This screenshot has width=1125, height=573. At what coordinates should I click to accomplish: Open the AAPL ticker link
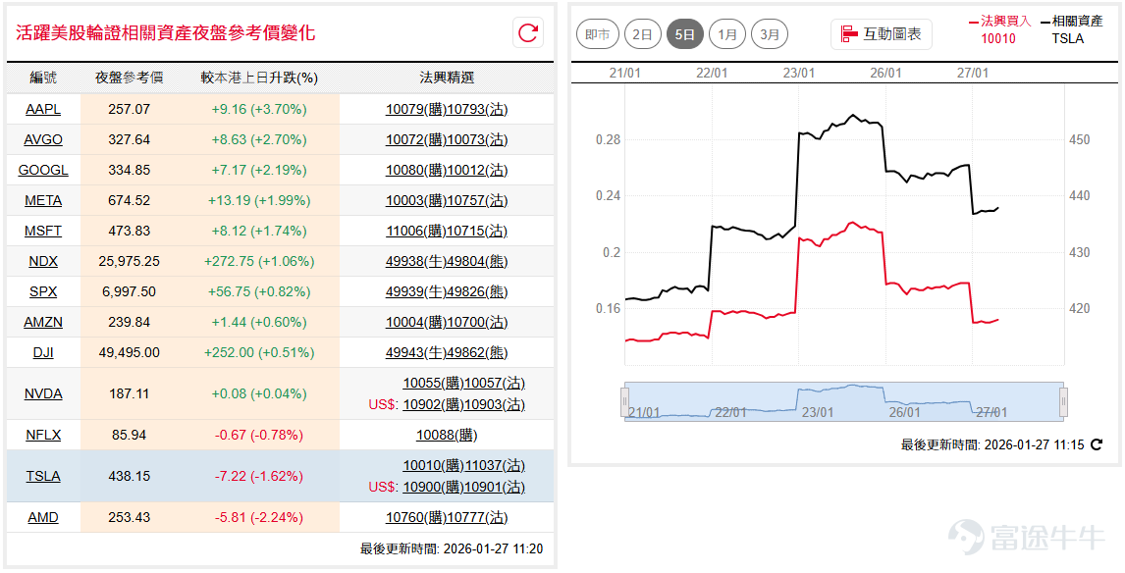click(x=43, y=109)
